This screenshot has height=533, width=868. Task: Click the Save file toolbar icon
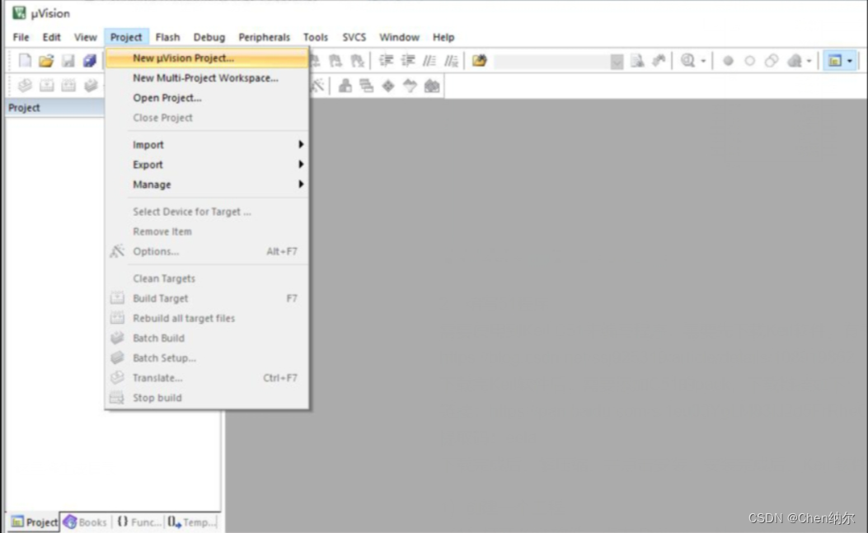coord(68,60)
